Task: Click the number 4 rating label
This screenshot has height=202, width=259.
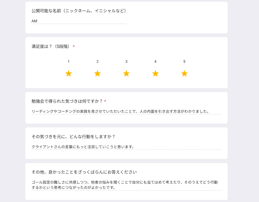Action: (155, 62)
